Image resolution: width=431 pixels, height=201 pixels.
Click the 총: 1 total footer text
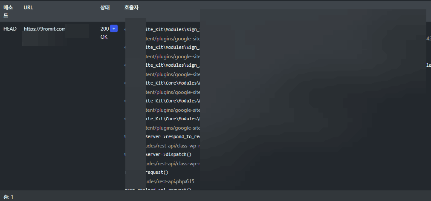(x=8, y=197)
